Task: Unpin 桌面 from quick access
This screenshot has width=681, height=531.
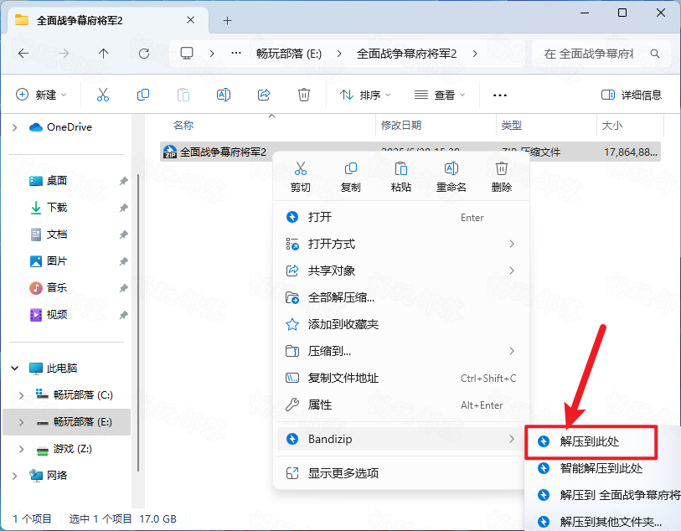Action: click(x=123, y=181)
